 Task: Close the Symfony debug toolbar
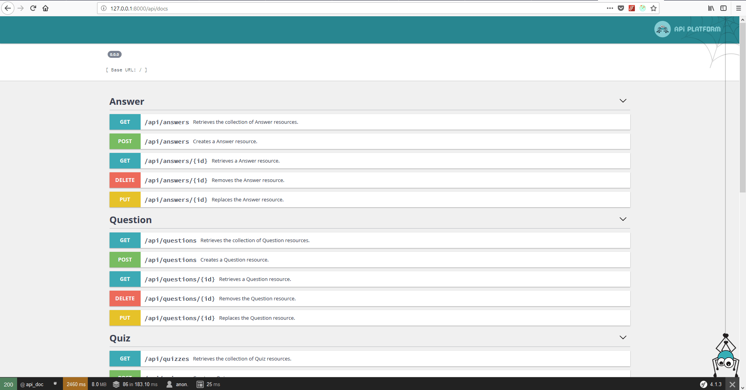732,384
